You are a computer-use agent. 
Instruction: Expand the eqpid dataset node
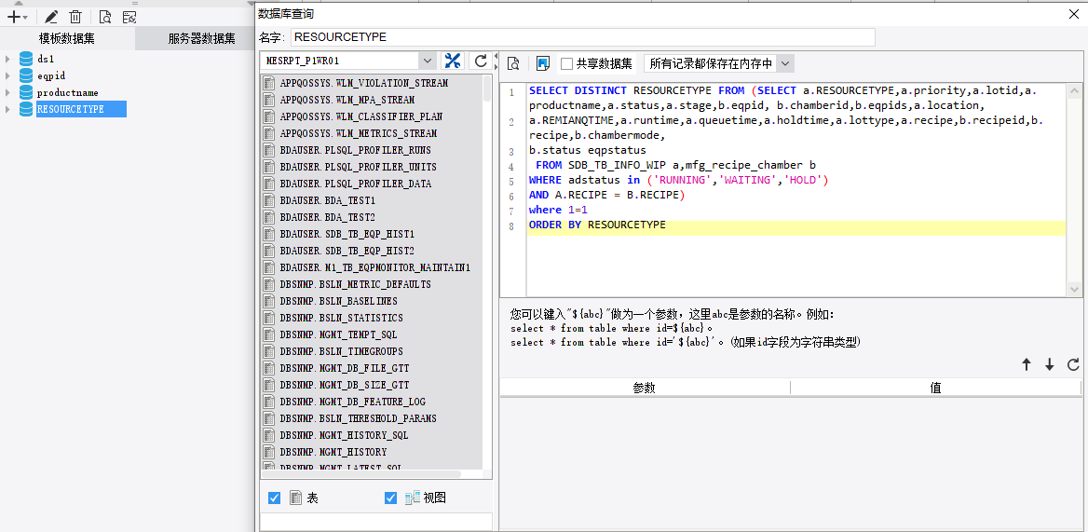tap(7, 75)
